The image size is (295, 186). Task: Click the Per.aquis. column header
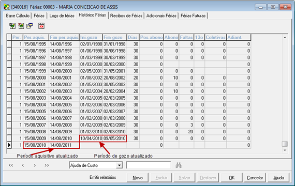point(36,37)
